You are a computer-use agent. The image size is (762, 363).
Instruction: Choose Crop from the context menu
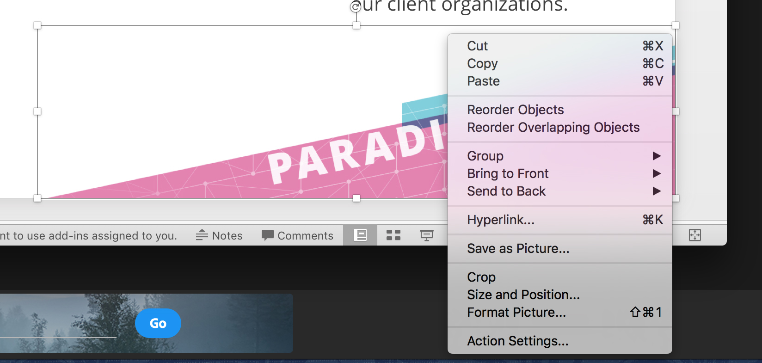(559, 277)
